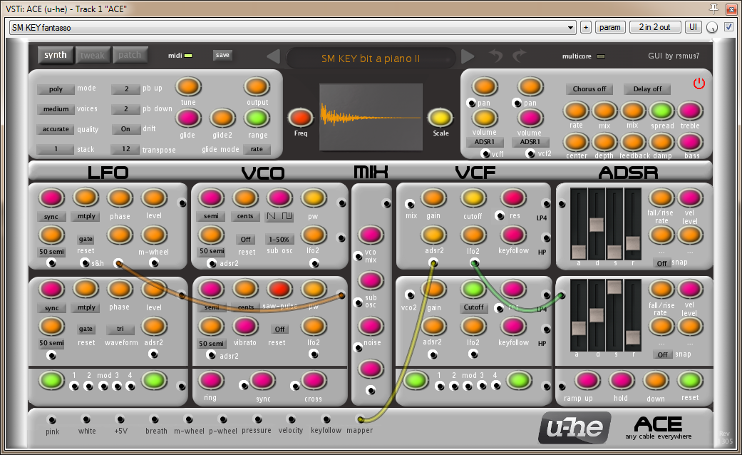Turn the tune knob
The height and width of the screenshot is (455, 742).
click(x=188, y=87)
